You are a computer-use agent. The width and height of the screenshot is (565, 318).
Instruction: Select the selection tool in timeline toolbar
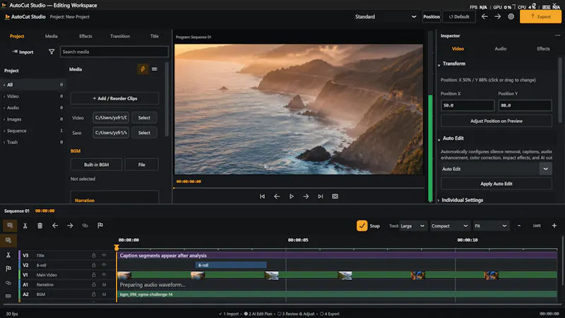click(10, 225)
